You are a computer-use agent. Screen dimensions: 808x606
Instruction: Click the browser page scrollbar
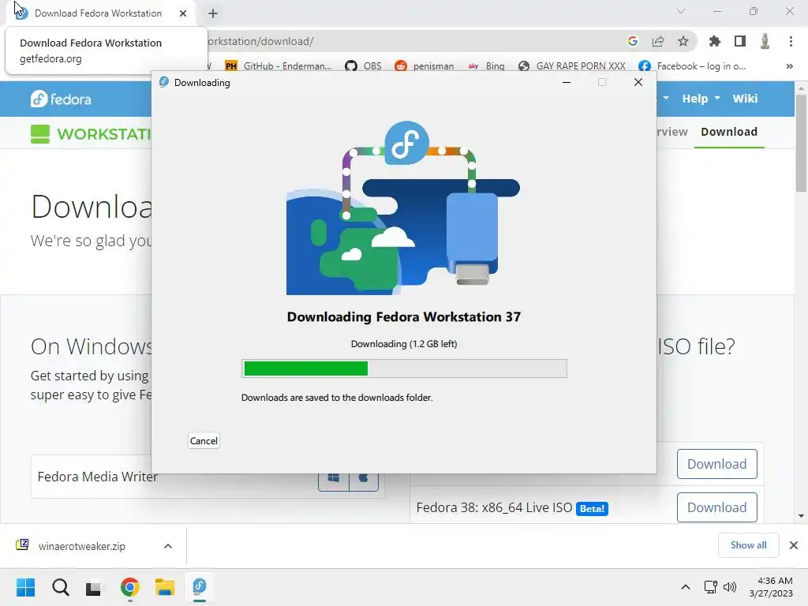click(801, 143)
